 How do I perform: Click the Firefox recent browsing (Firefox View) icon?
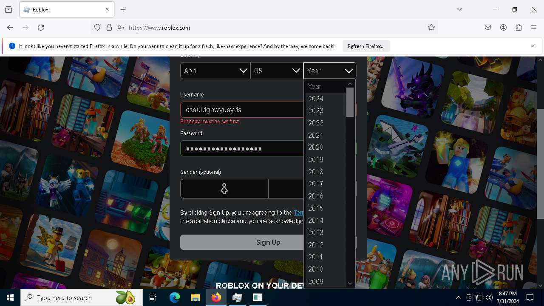[8, 9]
